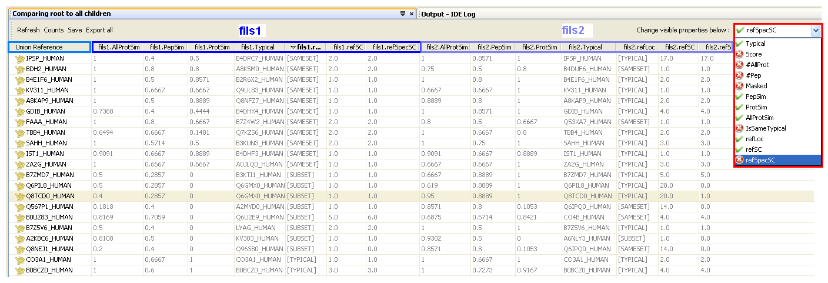Click the icon beside GDIB_HUMAN
The width and height of the screenshot is (828, 283).
click(x=19, y=112)
